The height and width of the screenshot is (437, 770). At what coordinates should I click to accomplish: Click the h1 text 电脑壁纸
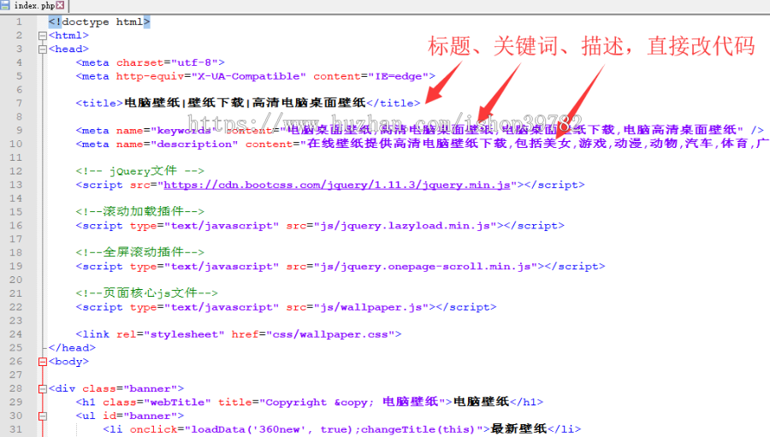pyautogui.click(x=481, y=402)
